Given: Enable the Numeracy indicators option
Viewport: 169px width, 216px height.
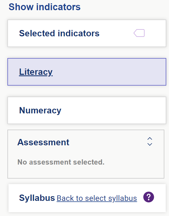Looking at the screenshot, I should 87,110.
